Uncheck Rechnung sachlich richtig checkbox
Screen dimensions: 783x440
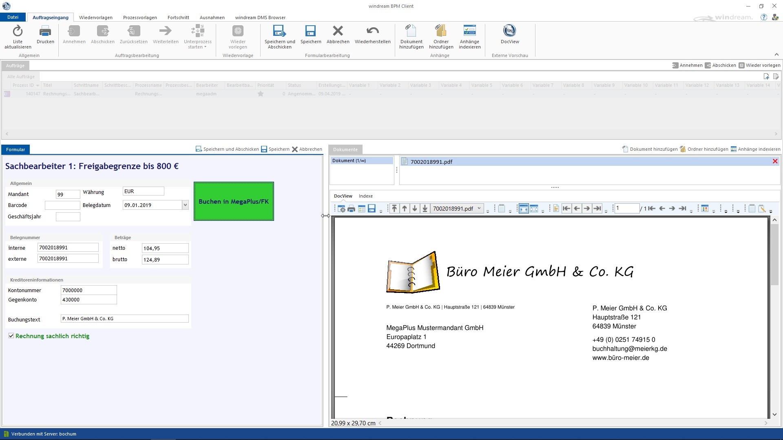pos(11,336)
